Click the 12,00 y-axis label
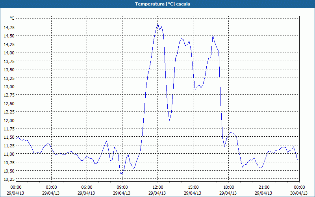Screen dimensions: 315x197 (x=9, y=120)
